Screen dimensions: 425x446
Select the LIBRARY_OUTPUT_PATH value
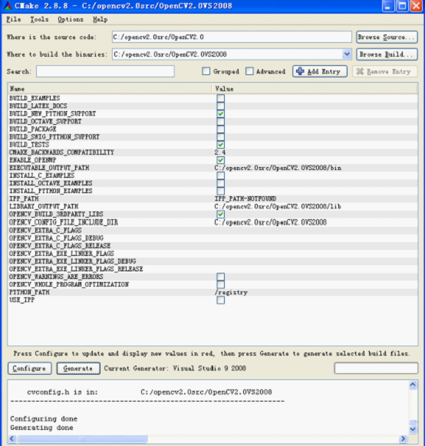pyautogui.click(x=278, y=206)
